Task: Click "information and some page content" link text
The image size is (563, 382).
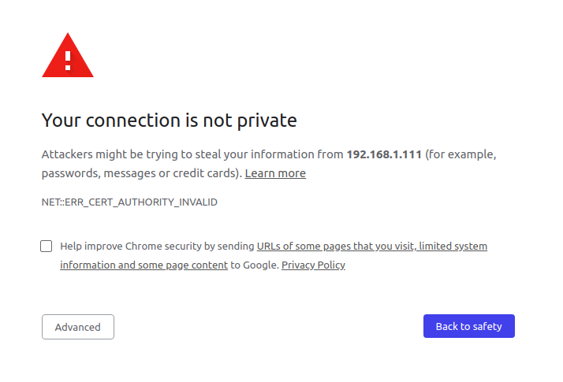Action: 144,265
